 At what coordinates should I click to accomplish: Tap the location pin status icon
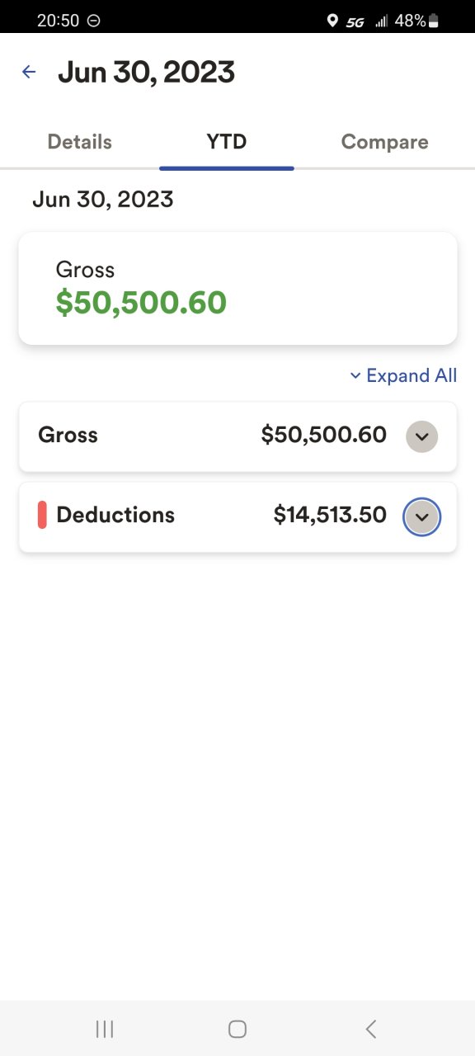(x=332, y=21)
